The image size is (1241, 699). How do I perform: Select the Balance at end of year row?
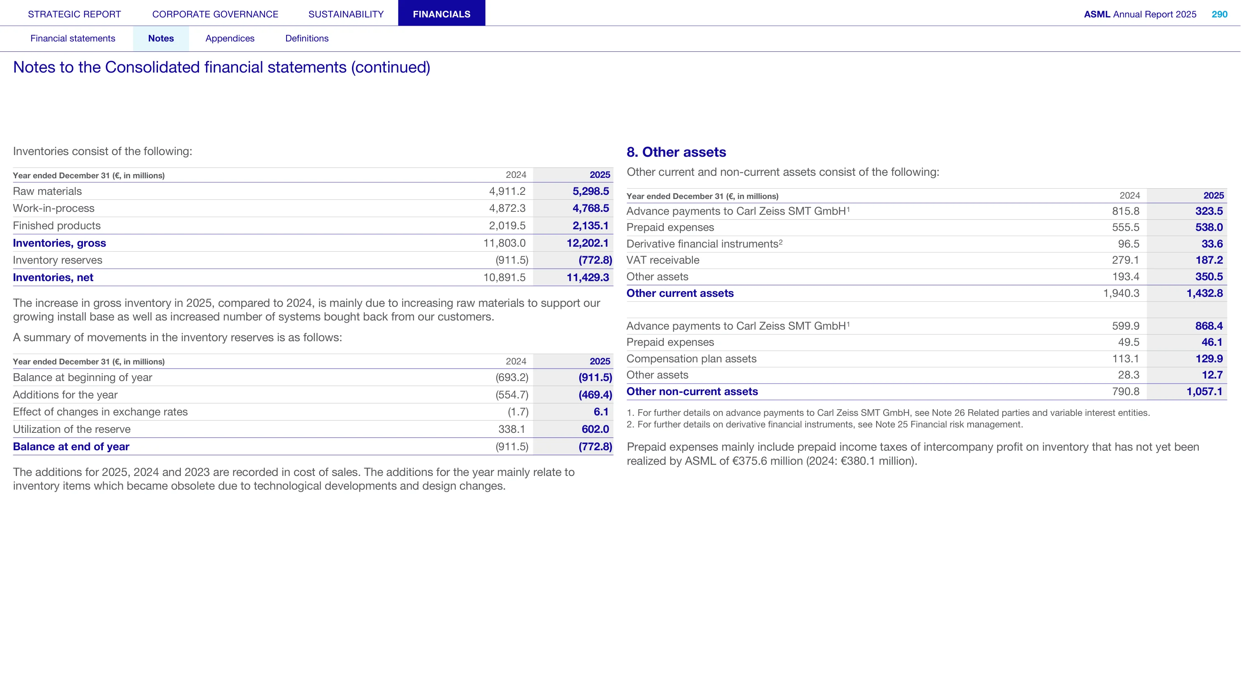pyautogui.click(x=313, y=447)
